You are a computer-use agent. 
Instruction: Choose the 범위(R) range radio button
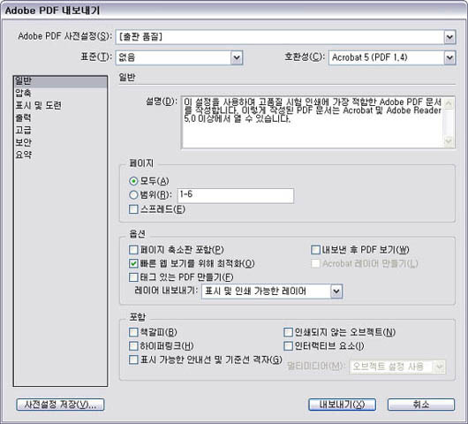pos(133,194)
